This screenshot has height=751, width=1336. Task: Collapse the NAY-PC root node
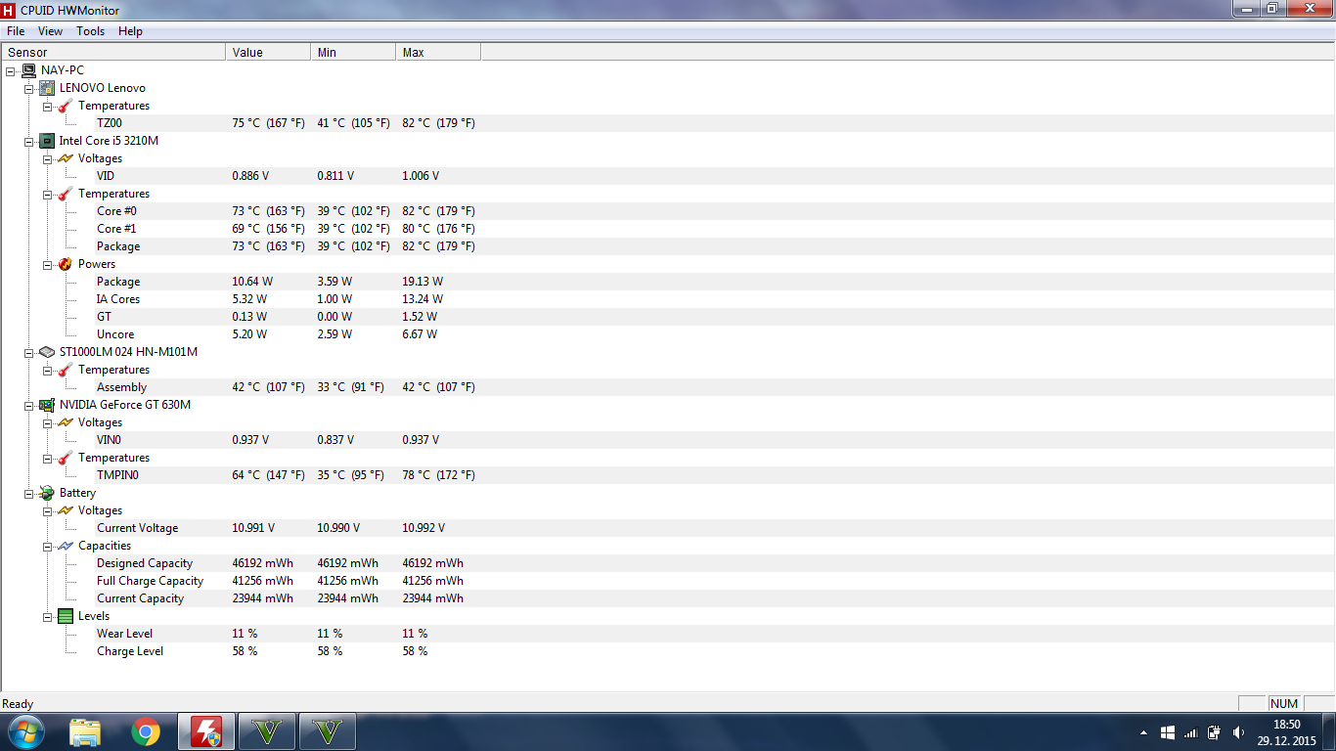click(10, 70)
